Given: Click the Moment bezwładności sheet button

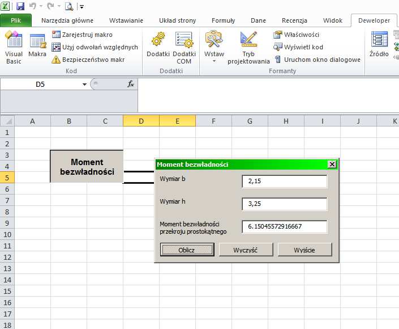Looking at the screenshot, I should tap(87, 167).
